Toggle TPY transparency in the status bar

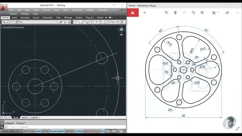click(102, 131)
